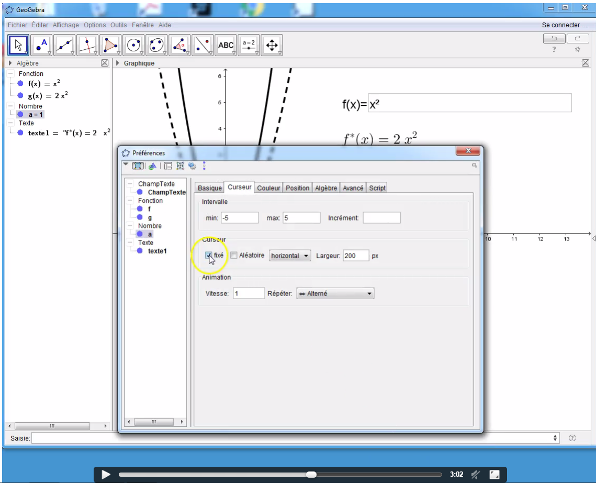Click the video play button

[x=106, y=475]
